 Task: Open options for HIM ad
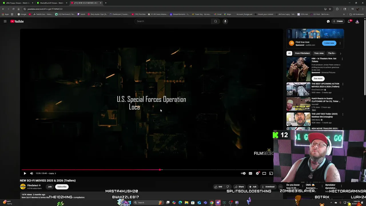click(342, 59)
